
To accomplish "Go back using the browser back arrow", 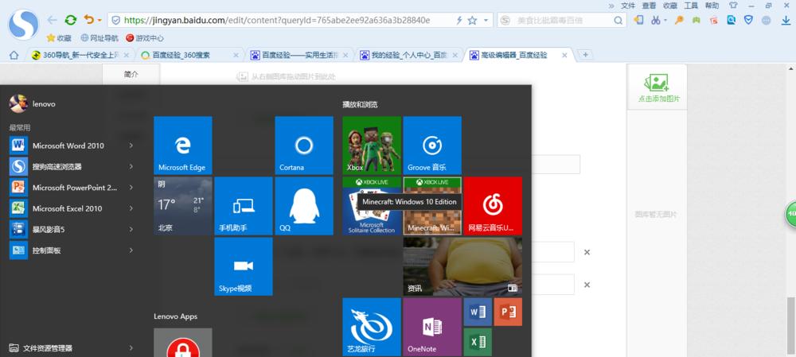I will 52,21.
